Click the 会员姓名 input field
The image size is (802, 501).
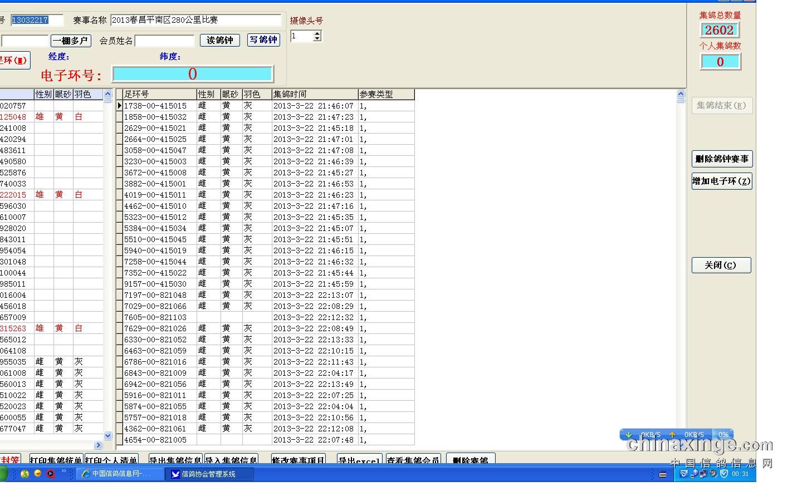point(164,41)
